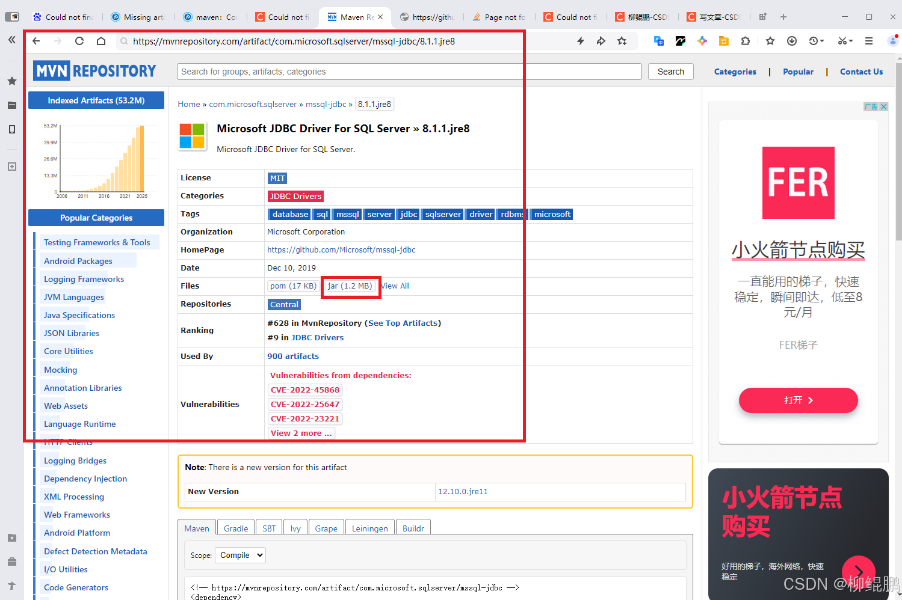
Task: Download the jar (1.2 MB) file
Action: pyautogui.click(x=350, y=286)
